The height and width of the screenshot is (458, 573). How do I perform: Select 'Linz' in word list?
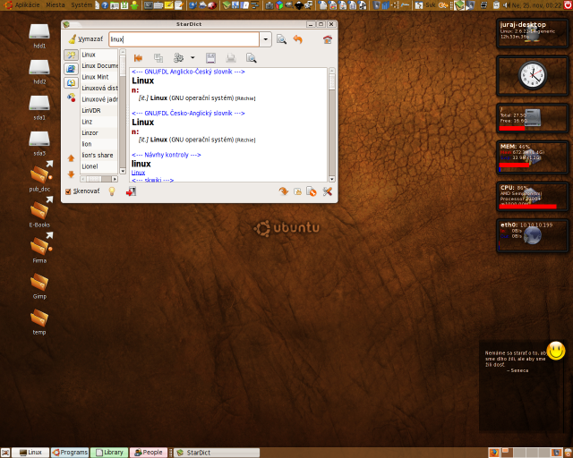(x=98, y=122)
